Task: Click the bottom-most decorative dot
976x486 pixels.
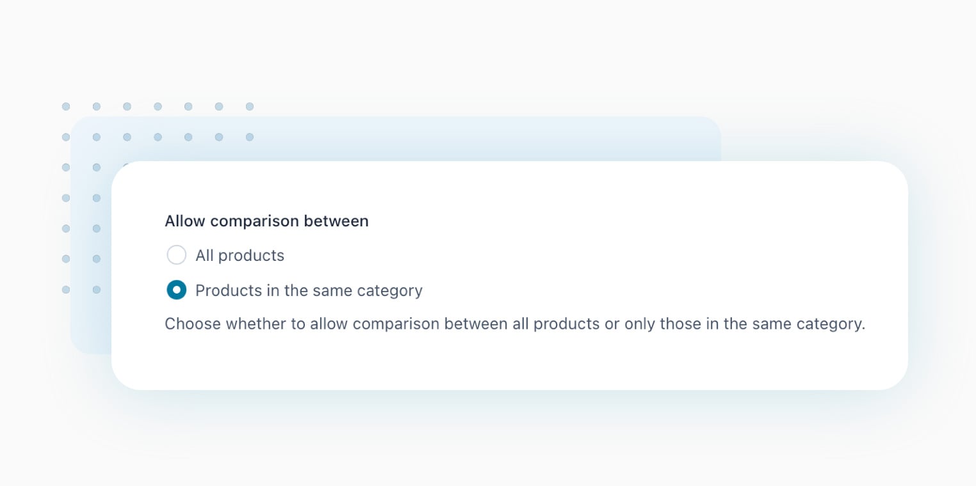Action: [x=66, y=290]
